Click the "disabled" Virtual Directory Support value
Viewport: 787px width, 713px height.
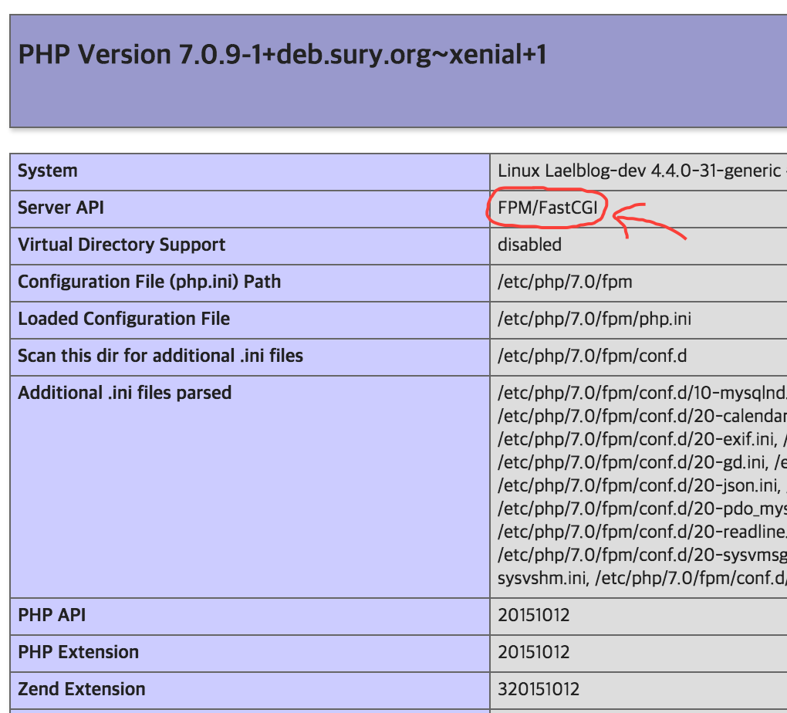pyautogui.click(x=529, y=245)
